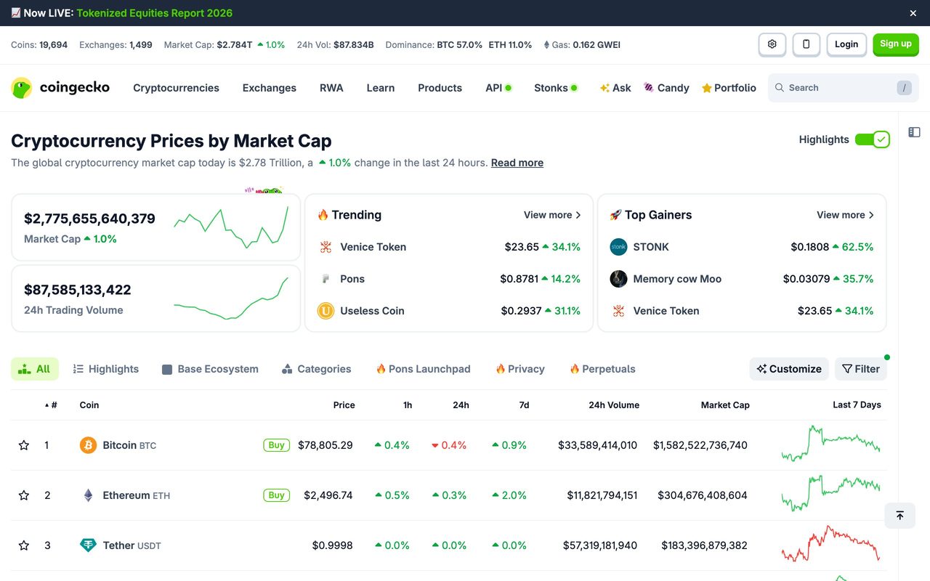The height and width of the screenshot is (581, 930).
Task: Click Buy next to Ethereum
Action: 277,495
